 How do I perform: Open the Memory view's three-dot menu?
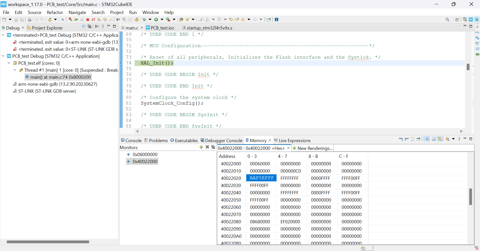459,139
